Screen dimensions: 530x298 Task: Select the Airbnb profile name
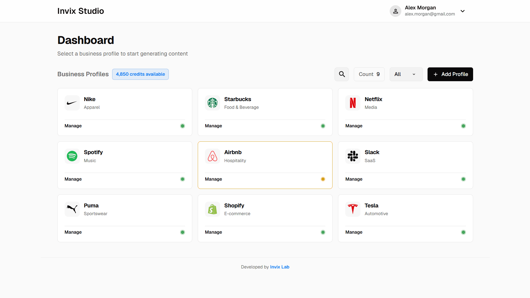coord(233,152)
